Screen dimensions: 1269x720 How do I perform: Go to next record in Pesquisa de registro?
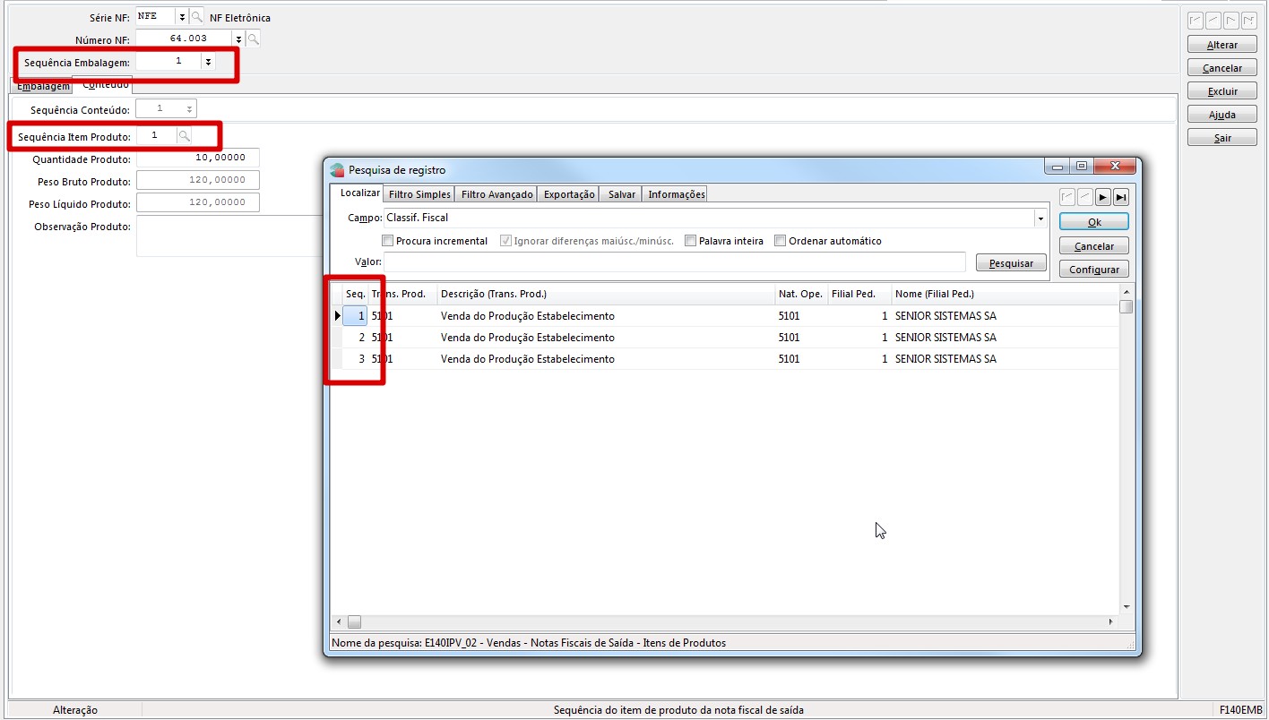point(1103,197)
